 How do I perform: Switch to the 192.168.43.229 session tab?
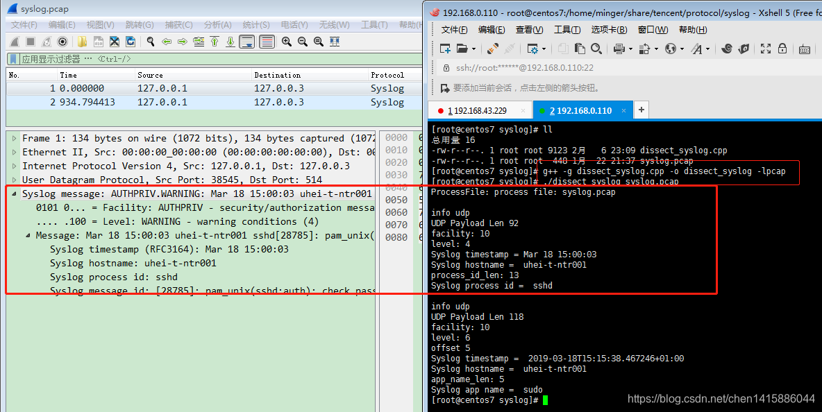tap(479, 110)
